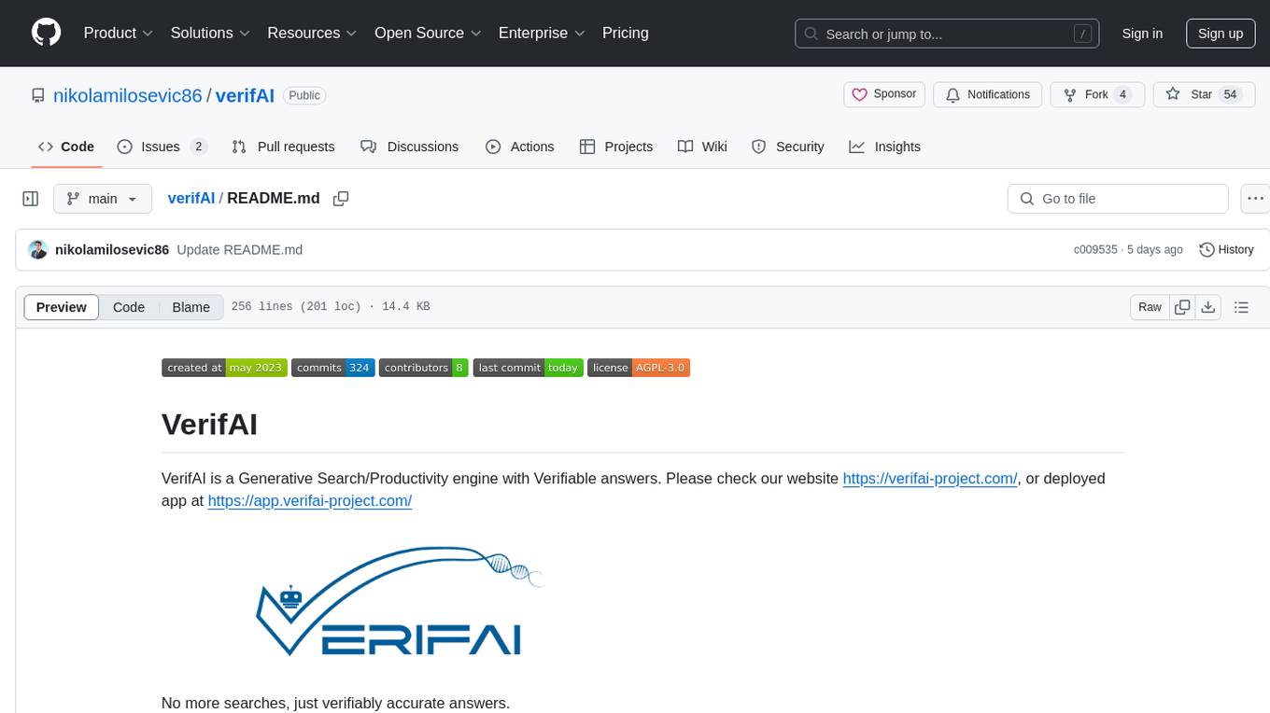View the file History
Viewport: 1270px width, 713px height.
(x=1226, y=250)
